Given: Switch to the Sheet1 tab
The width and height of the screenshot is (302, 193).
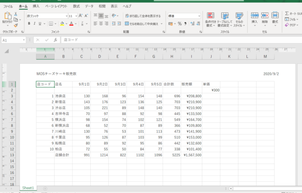Looking at the screenshot, I should point(28,188).
